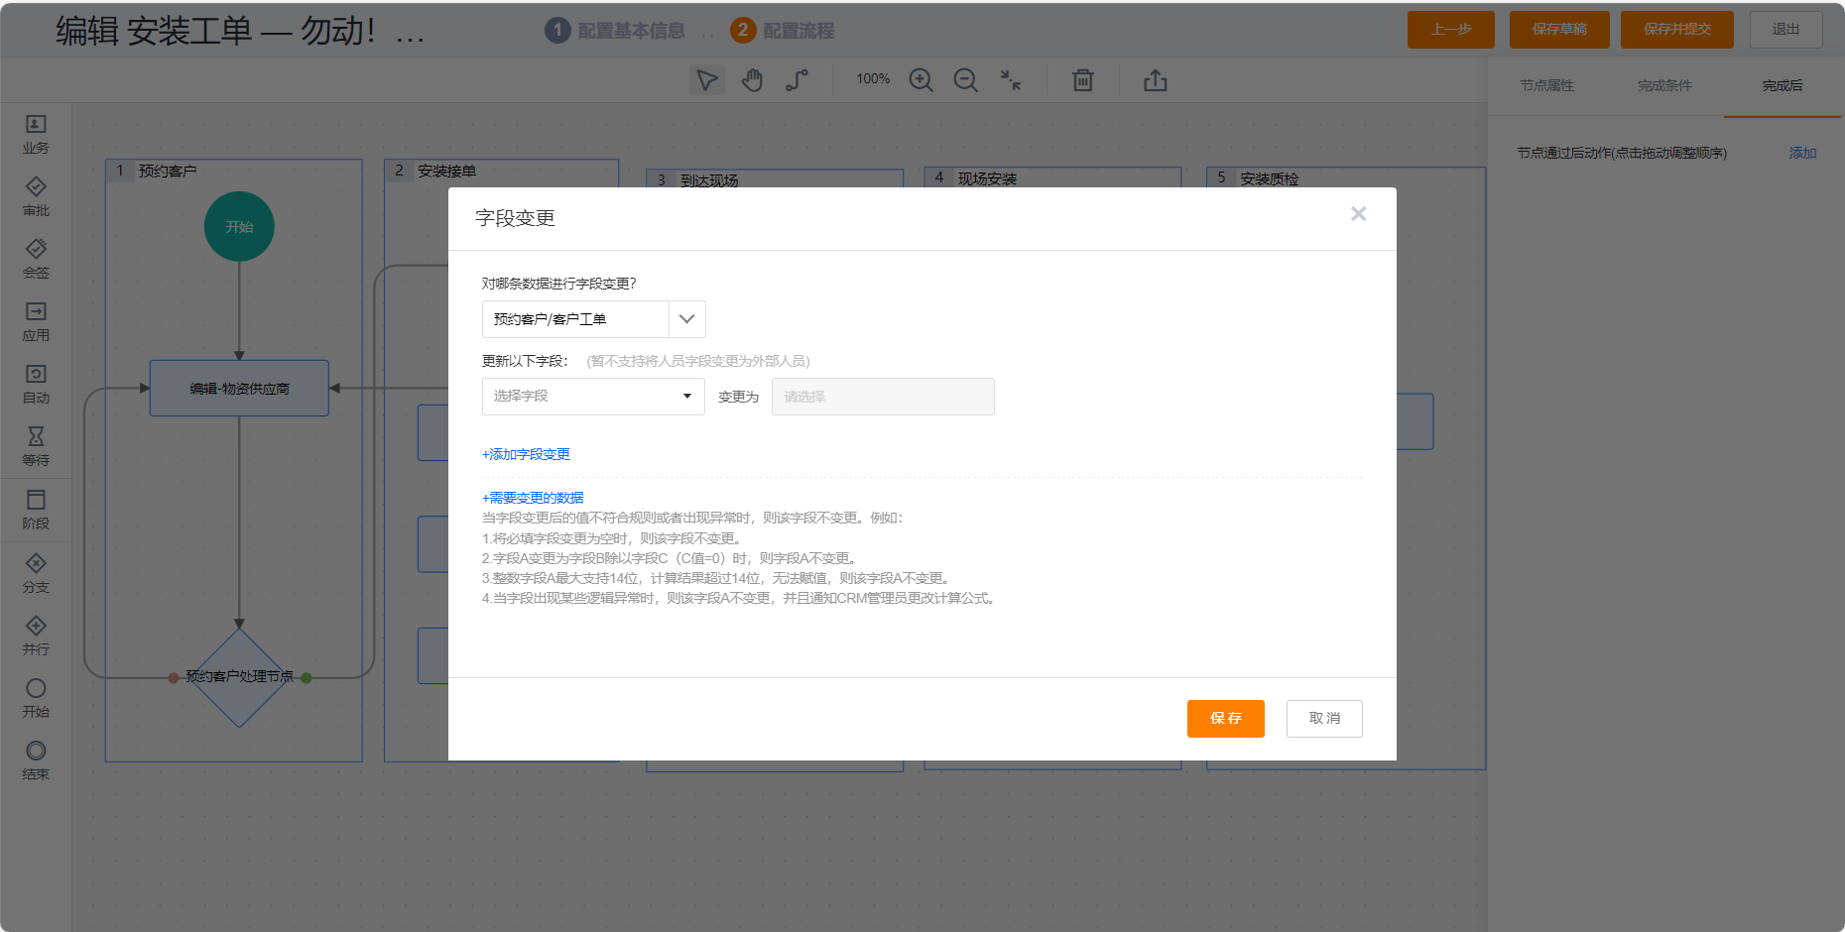1845x932 pixels.
Task: Add a 分支 branch node from sidebar
Action: tap(36, 574)
